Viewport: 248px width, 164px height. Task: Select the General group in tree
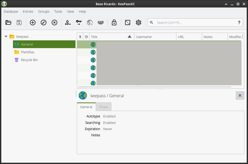tap(44, 44)
